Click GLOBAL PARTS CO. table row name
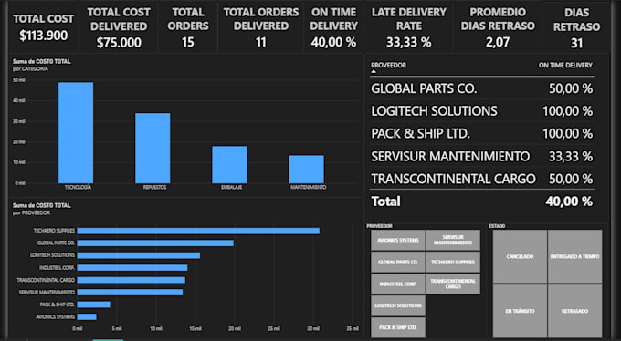This screenshot has height=341, width=621. click(424, 88)
